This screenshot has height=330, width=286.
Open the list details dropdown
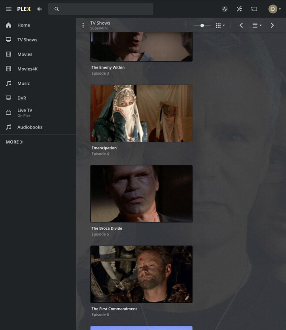257,26
